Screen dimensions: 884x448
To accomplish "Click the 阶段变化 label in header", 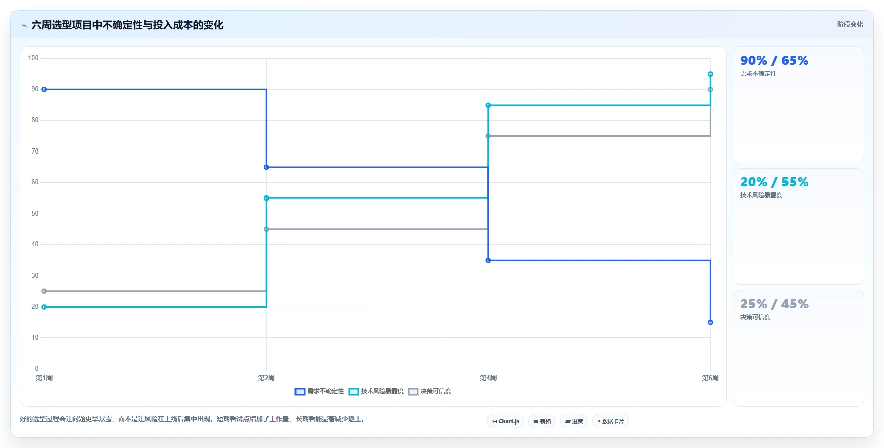I will point(850,24).
